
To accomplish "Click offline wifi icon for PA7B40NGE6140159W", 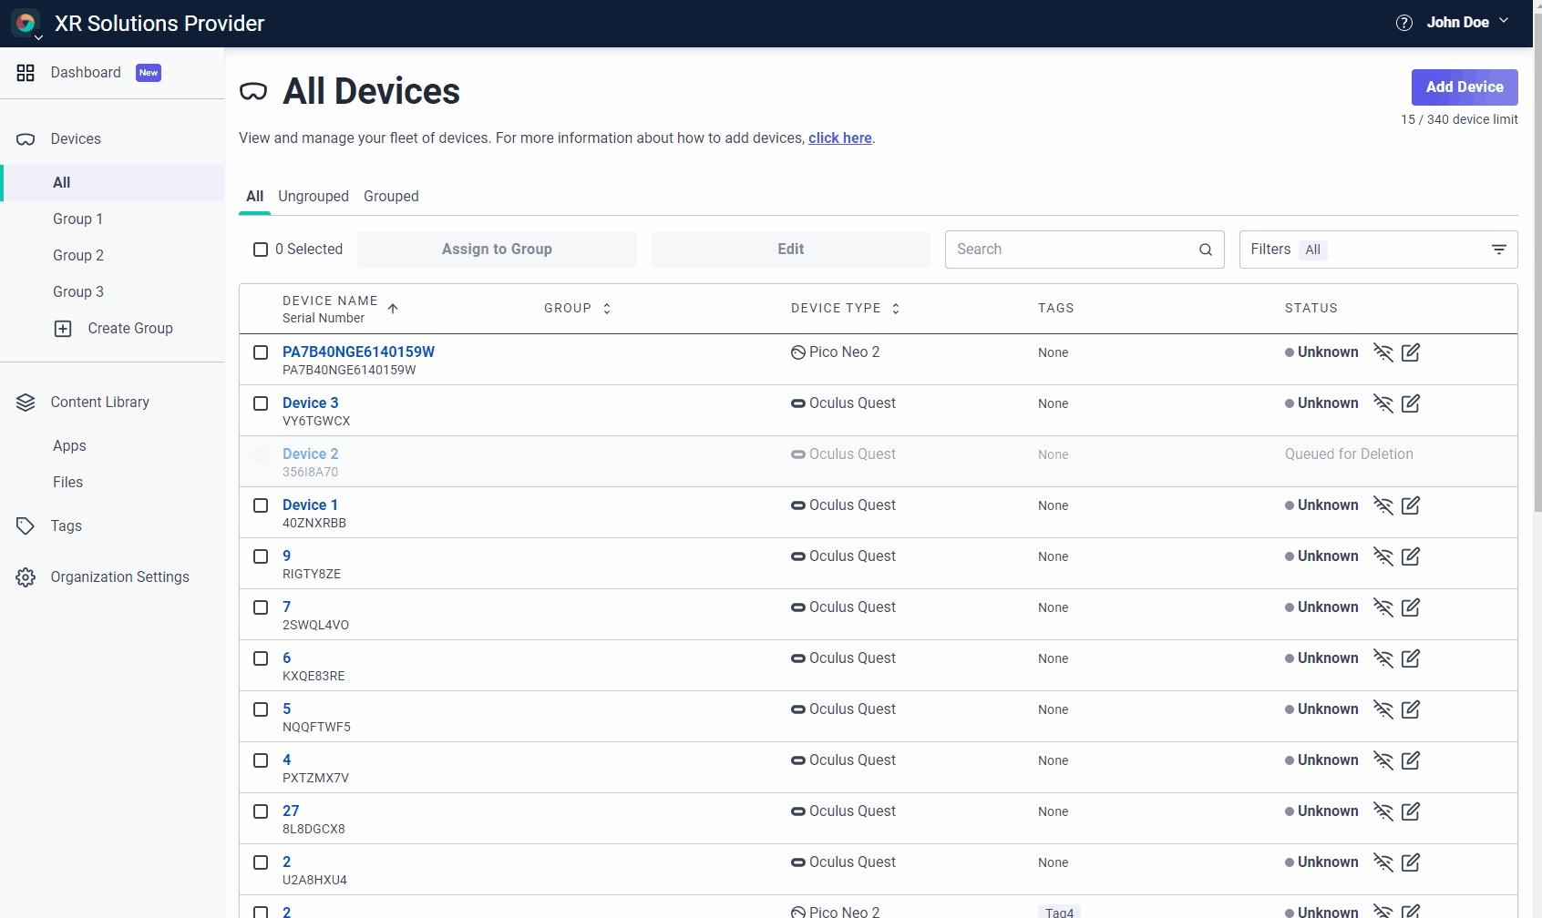I will coord(1383,352).
